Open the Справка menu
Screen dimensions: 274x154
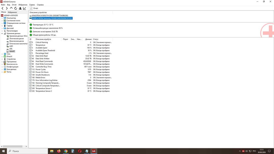click(40, 5)
